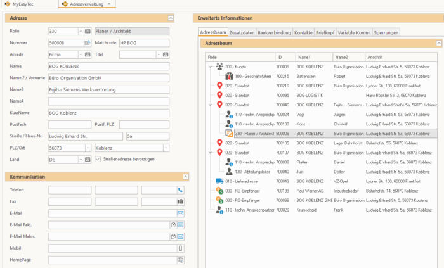
Task: Click the delivery truck icon for Lieferadresse
Action: (x=219, y=181)
